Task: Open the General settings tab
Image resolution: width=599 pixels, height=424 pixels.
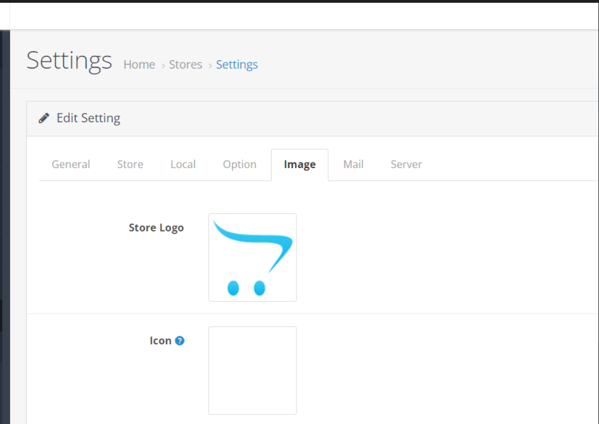Action: click(x=71, y=164)
